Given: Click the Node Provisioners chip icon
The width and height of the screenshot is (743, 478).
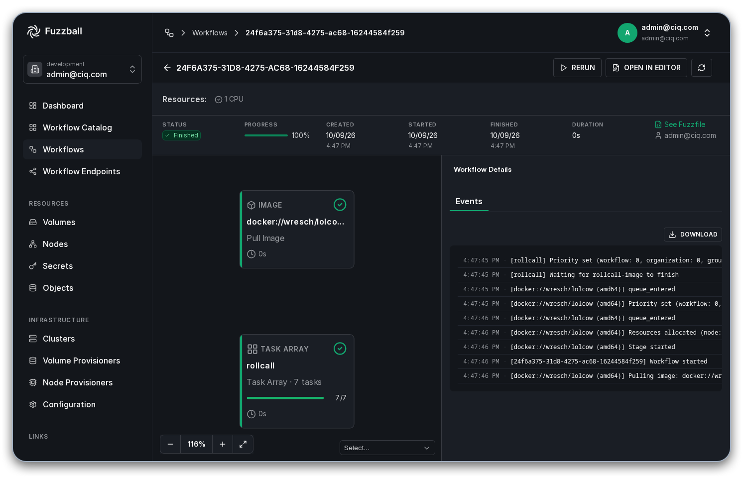Looking at the screenshot, I should click(x=33, y=382).
